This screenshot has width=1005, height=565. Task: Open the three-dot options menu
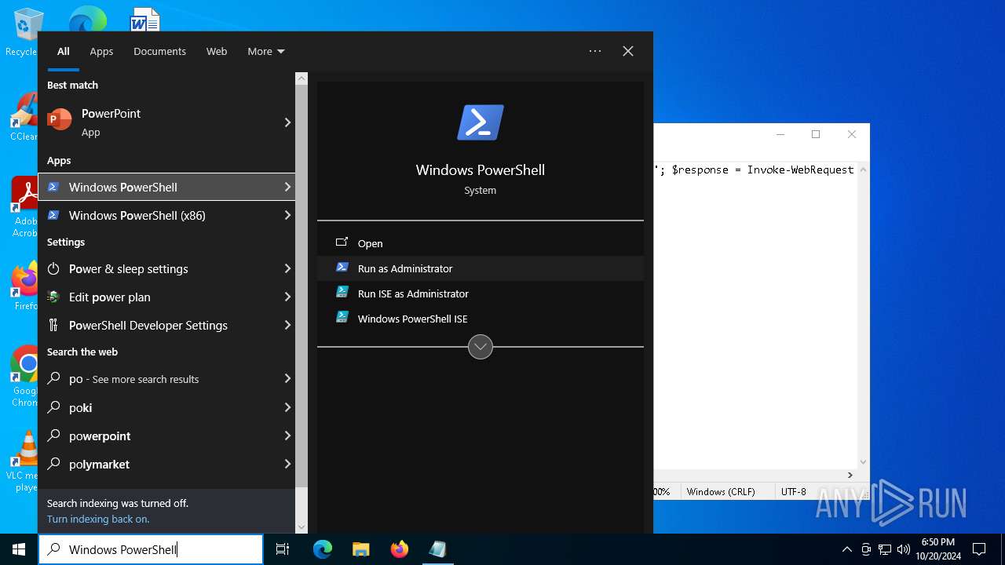[595, 51]
